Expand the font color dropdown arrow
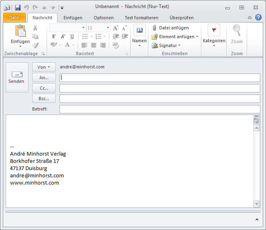 click(73, 45)
